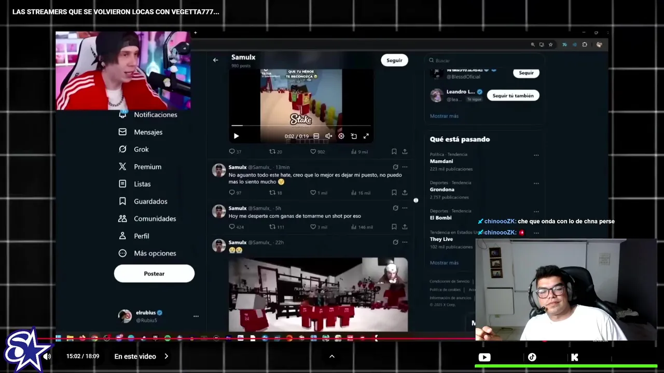View stats of the 9 mil views tweet
The height and width of the screenshot is (373, 664).
[359, 152]
